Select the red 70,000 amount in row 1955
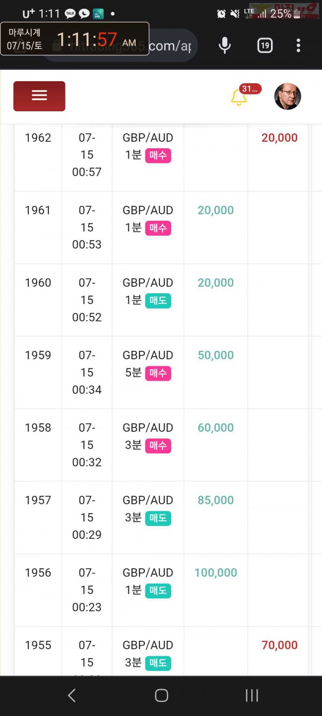This screenshot has height=716, width=322. [x=280, y=645]
